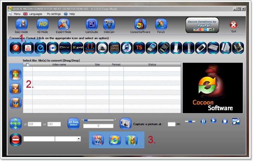Select mobile phone format icon
Screen dimensions: 253x161
click(151, 48)
